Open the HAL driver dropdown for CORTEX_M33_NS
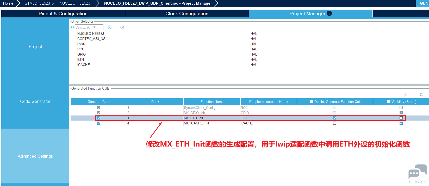This screenshot has width=429, height=186. (254, 39)
